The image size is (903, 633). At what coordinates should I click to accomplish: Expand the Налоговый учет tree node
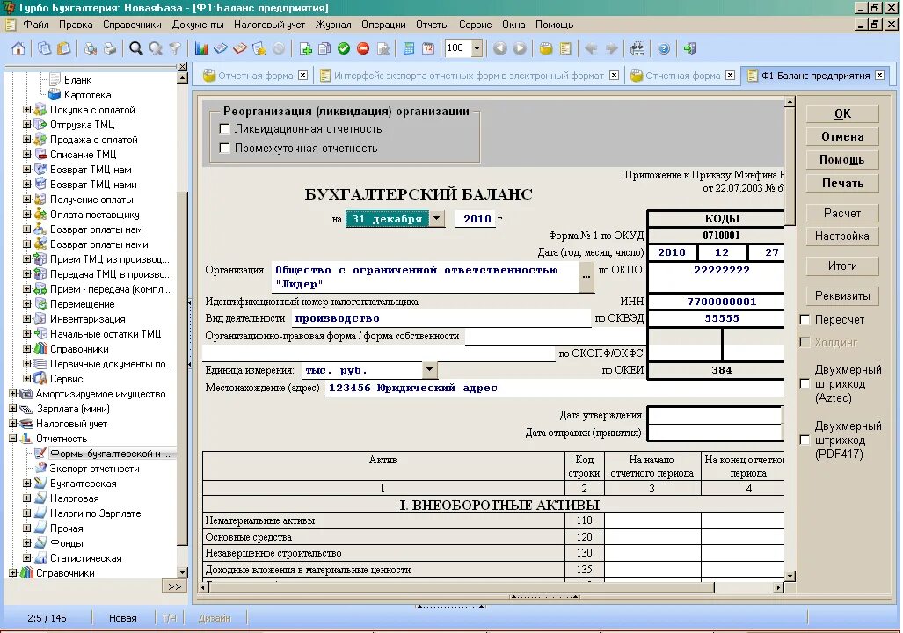coord(12,424)
